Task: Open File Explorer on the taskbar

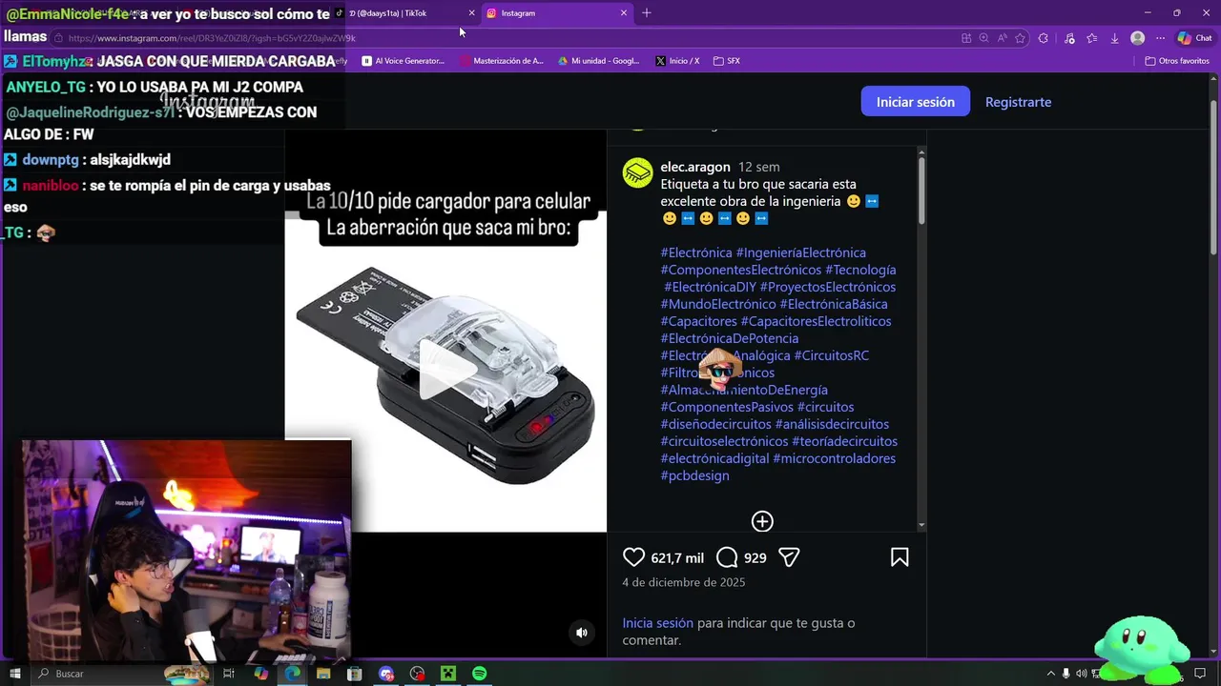Action: [x=323, y=674]
